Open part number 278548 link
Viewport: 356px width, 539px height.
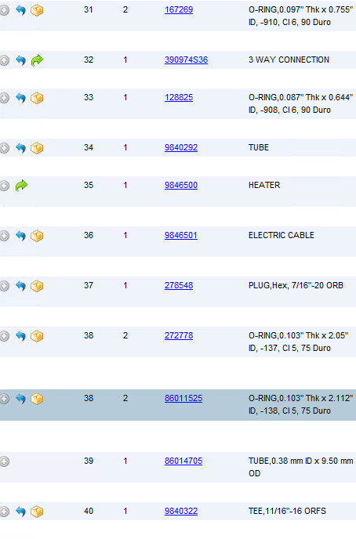pyautogui.click(x=179, y=286)
